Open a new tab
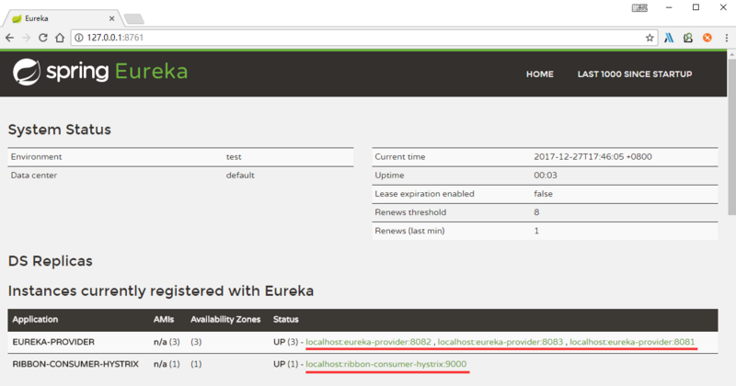 point(134,18)
